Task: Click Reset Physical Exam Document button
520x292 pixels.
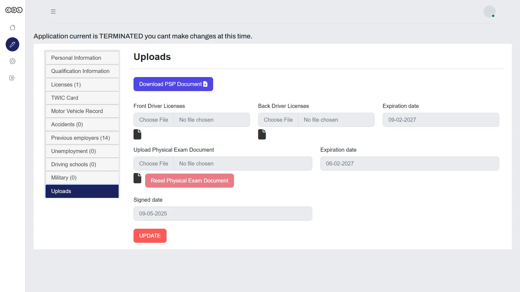Action: point(190,181)
